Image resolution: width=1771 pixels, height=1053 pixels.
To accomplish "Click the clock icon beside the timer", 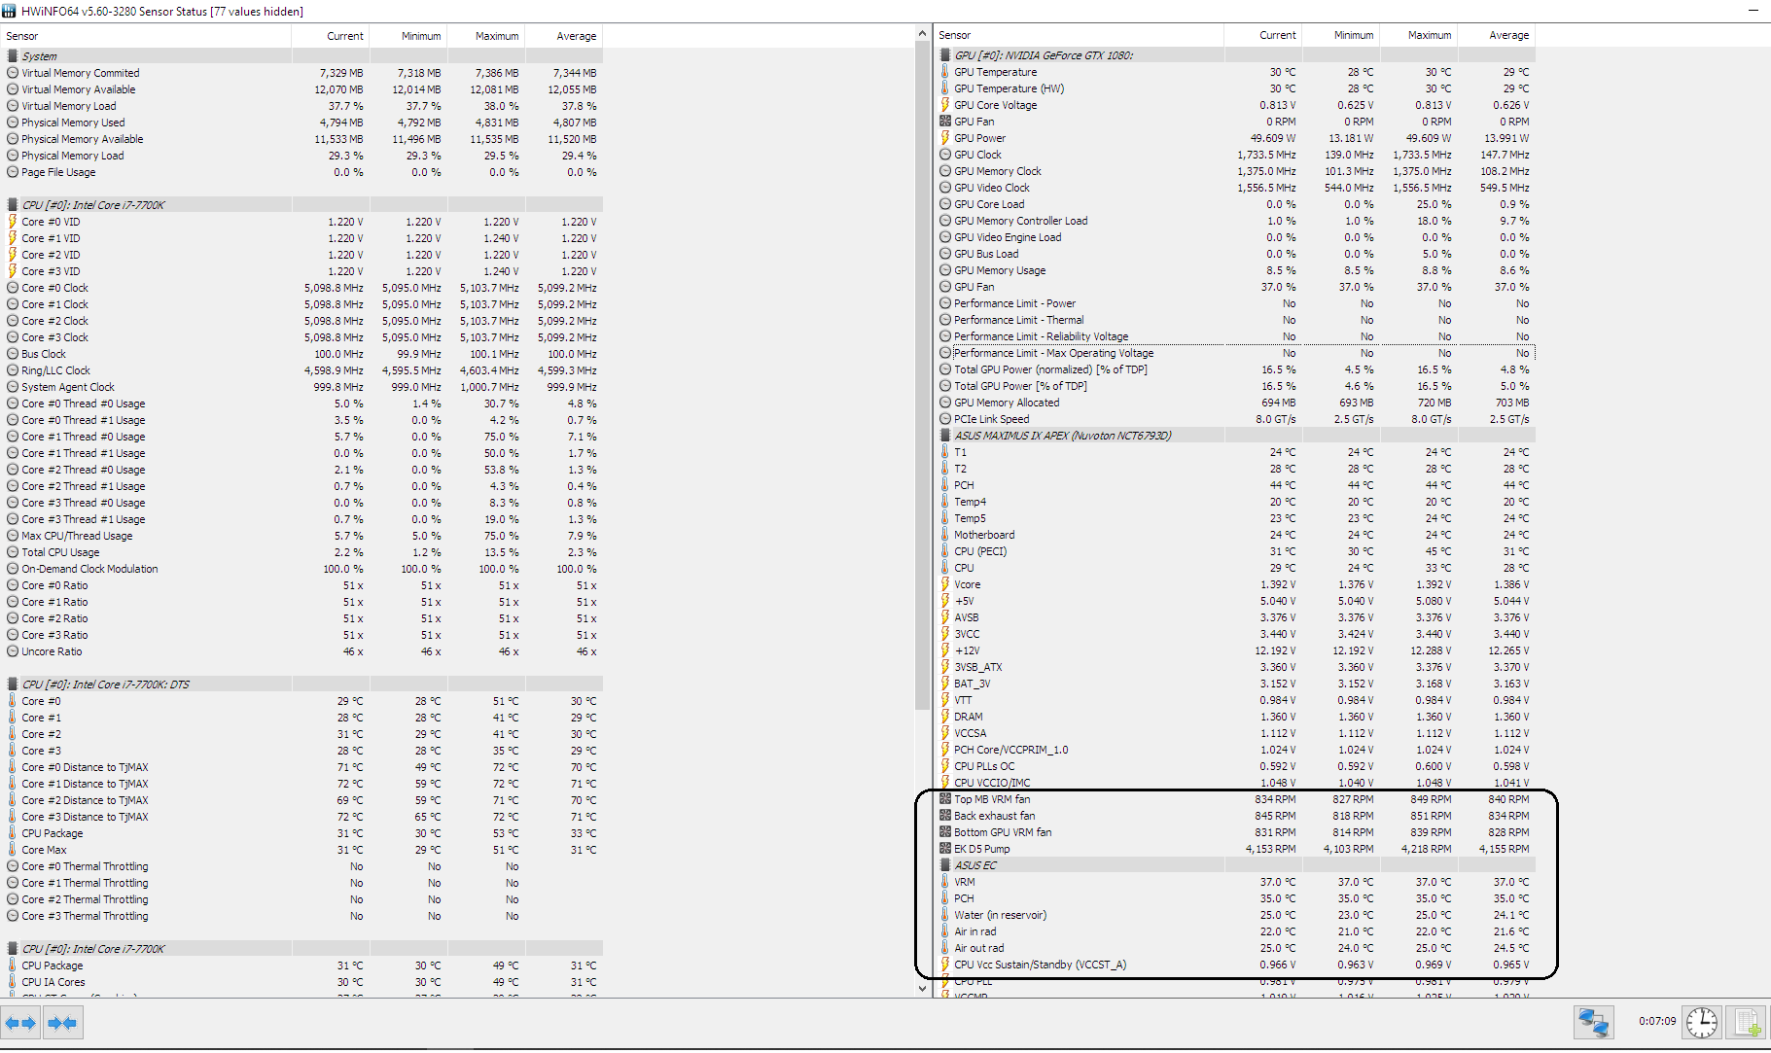I will click(1702, 1023).
